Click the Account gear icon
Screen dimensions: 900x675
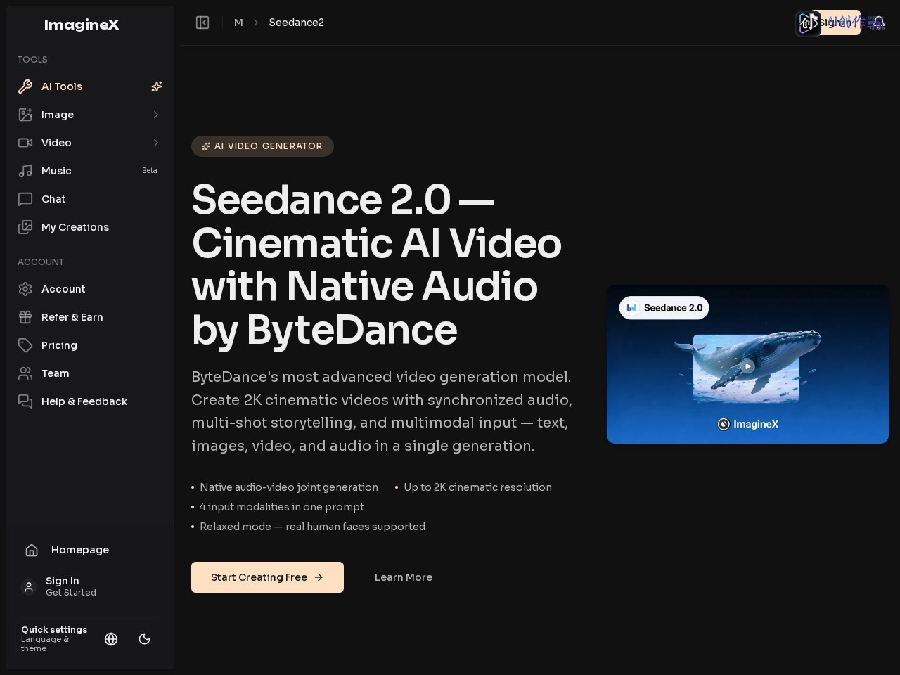(25, 289)
